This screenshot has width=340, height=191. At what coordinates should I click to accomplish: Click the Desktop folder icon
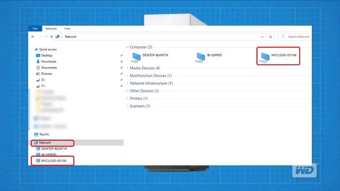click(x=38, y=55)
